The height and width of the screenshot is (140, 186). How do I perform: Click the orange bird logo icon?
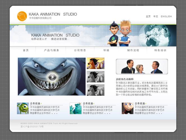(x=22, y=16)
